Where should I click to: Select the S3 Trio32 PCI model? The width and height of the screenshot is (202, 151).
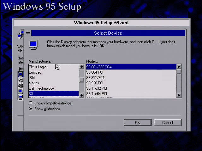click(x=131, y=88)
